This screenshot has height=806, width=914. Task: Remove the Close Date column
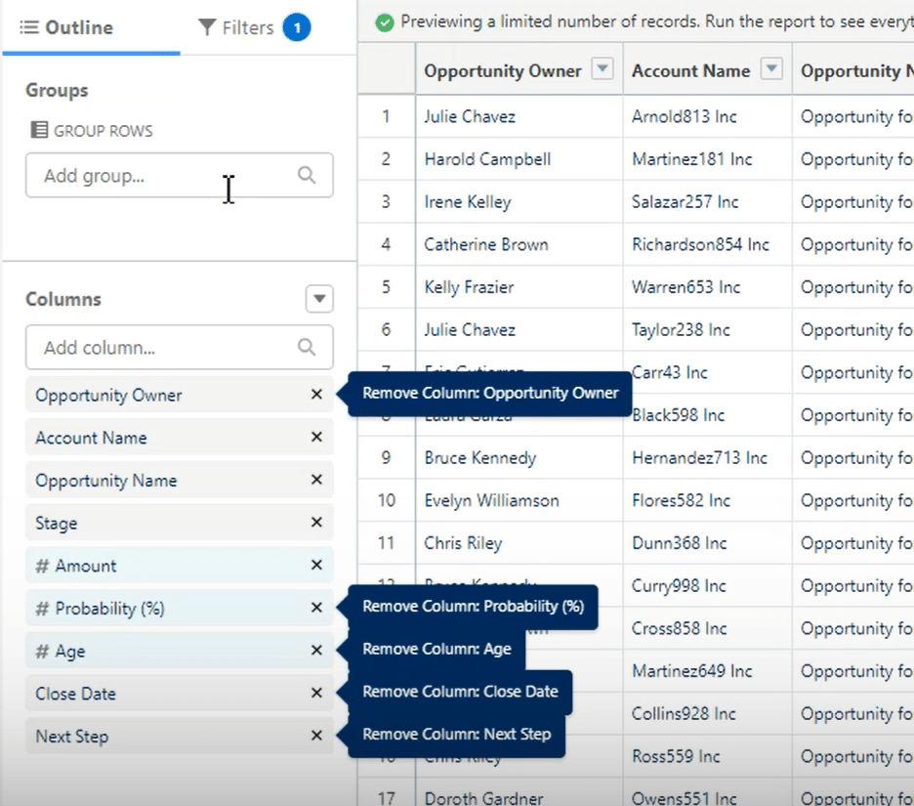[x=316, y=693]
